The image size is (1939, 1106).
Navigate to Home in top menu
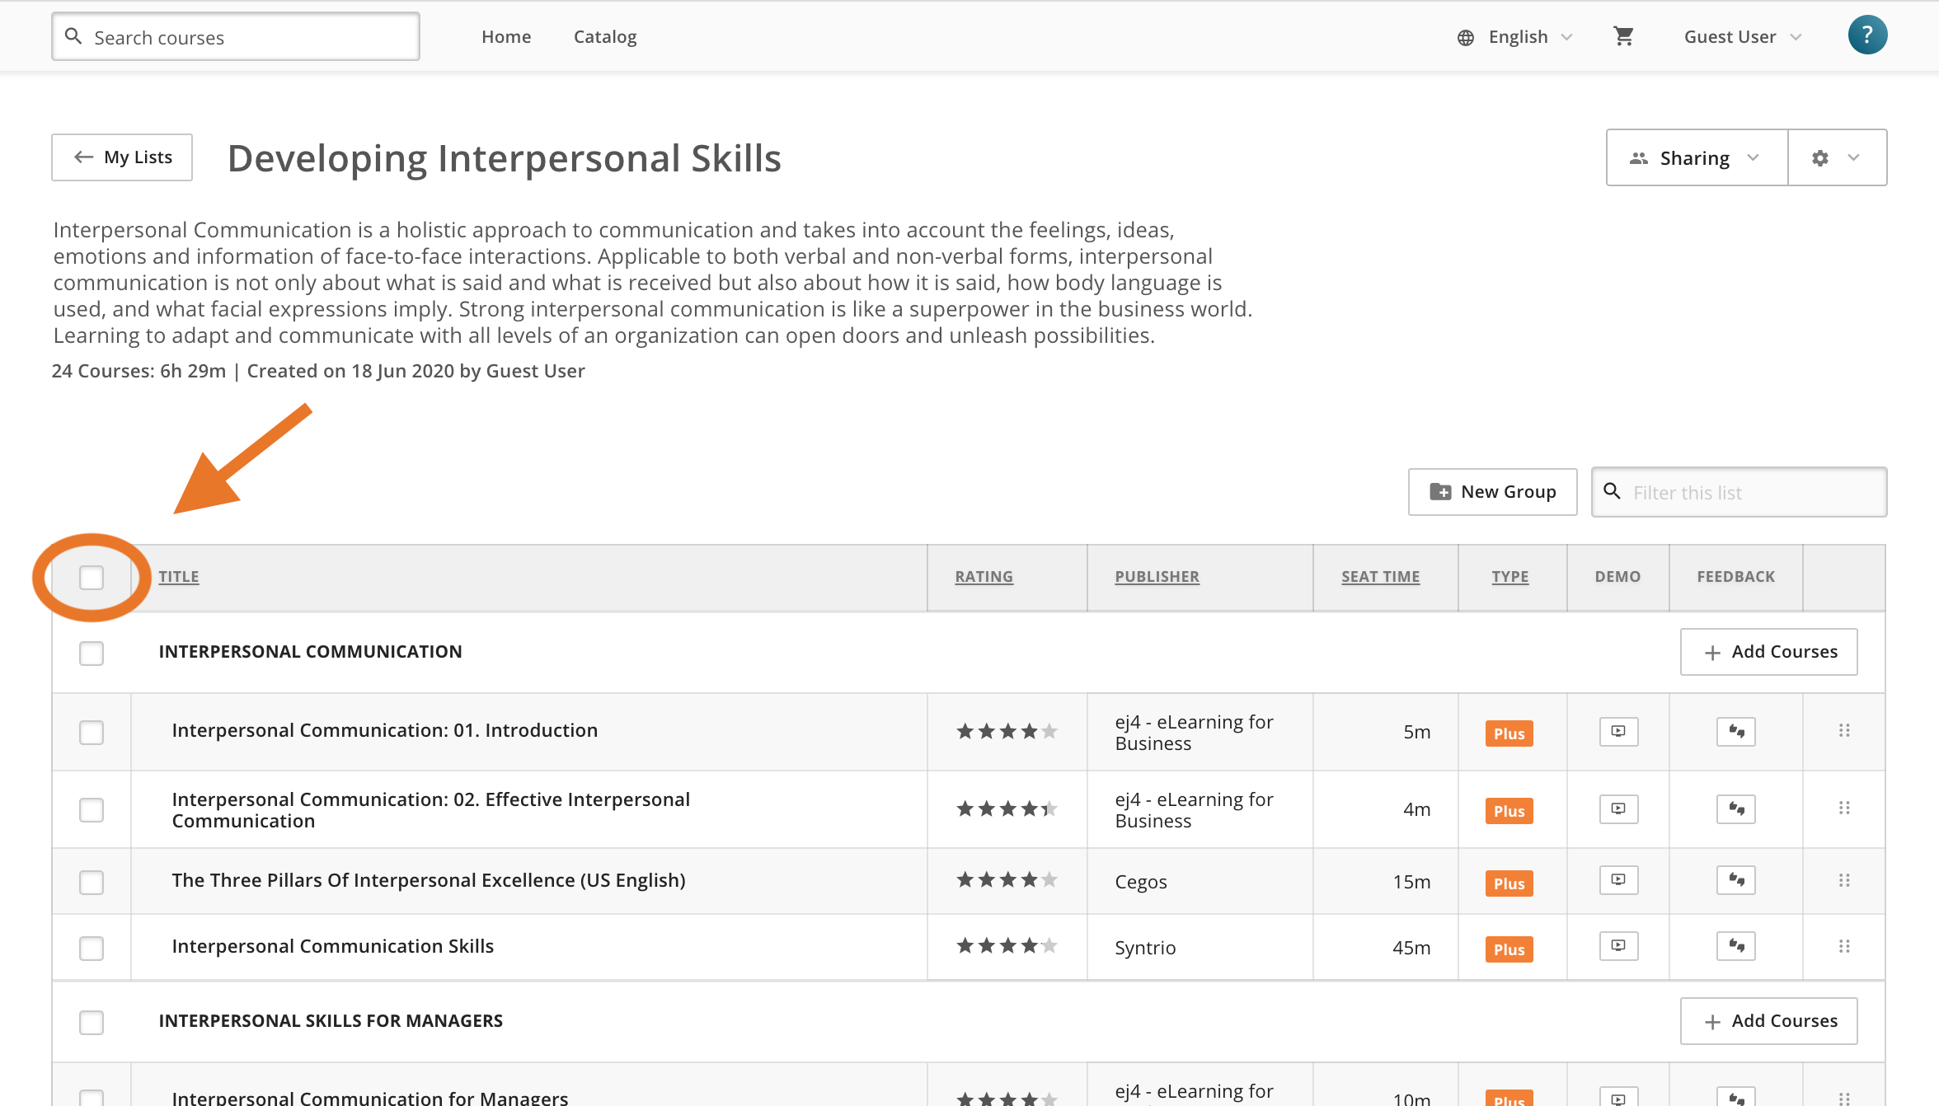505,37
